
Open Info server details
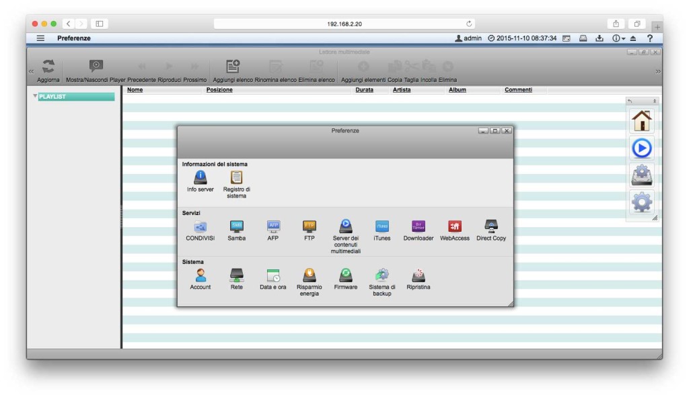pyautogui.click(x=199, y=177)
